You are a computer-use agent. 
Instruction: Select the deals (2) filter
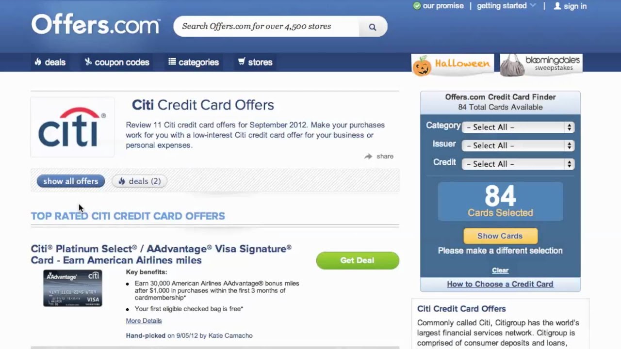click(x=140, y=181)
